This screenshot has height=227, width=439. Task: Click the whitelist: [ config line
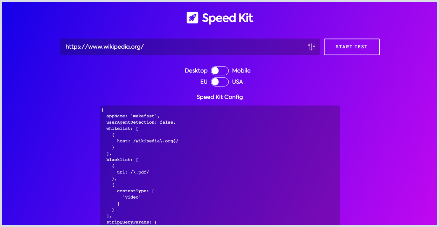[x=122, y=129]
